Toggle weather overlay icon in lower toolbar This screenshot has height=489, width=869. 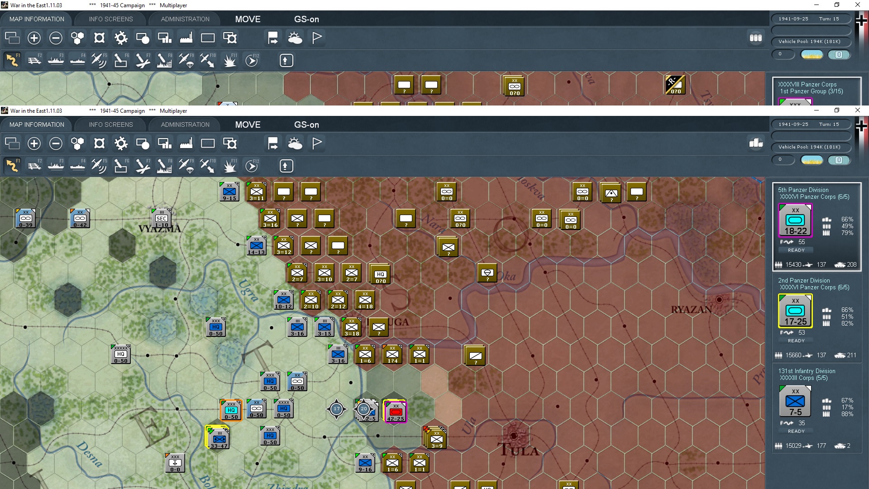tap(295, 144)
